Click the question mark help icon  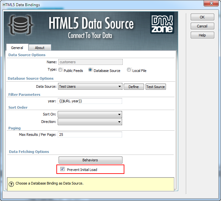(11, 184)
